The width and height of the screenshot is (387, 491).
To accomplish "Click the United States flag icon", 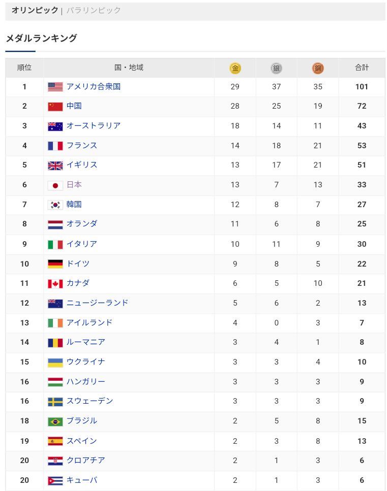I will click(x=55, y=87).
